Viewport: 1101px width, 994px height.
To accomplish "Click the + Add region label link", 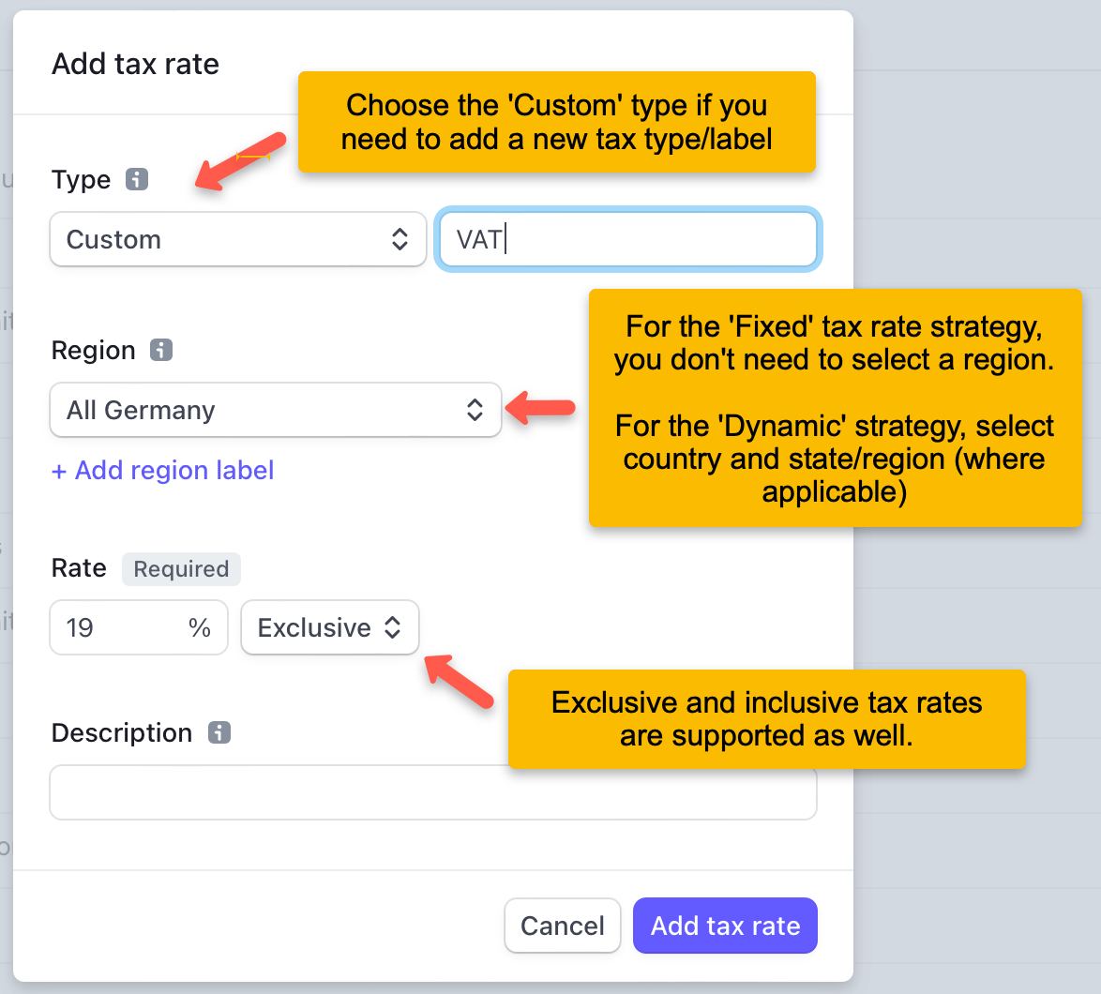I will pos(162,470).
